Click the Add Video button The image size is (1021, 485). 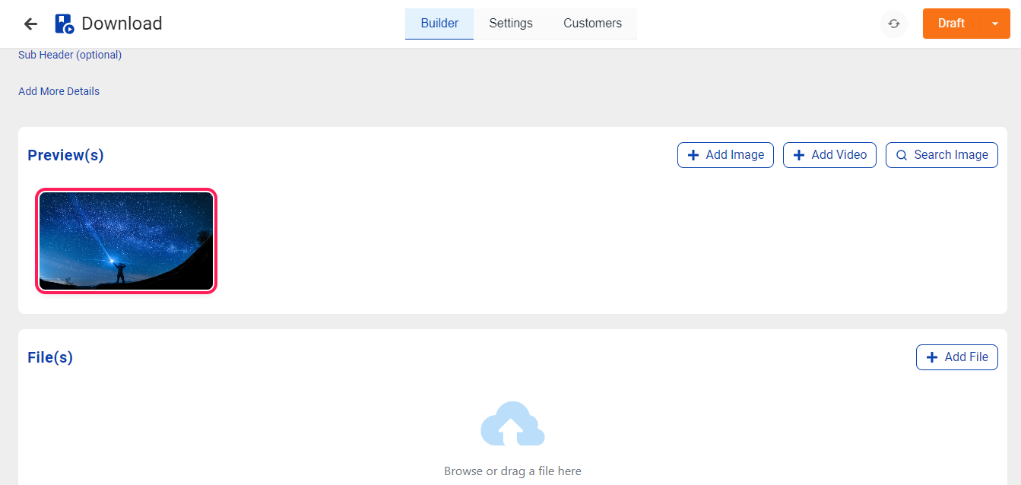(829, 155)
